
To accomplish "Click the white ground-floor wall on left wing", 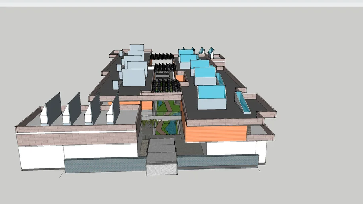I will click(80, 153).
